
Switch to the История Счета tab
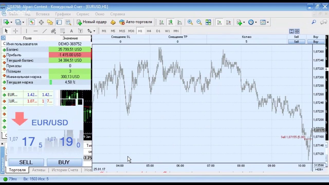(65, 170)
